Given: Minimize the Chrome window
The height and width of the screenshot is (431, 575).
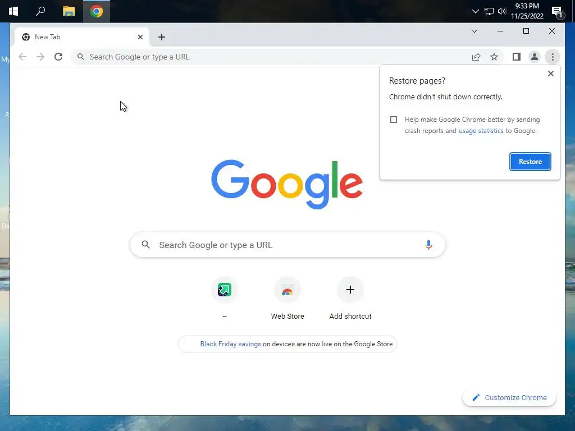Looking at the screenshot, I should click(500, 31).
